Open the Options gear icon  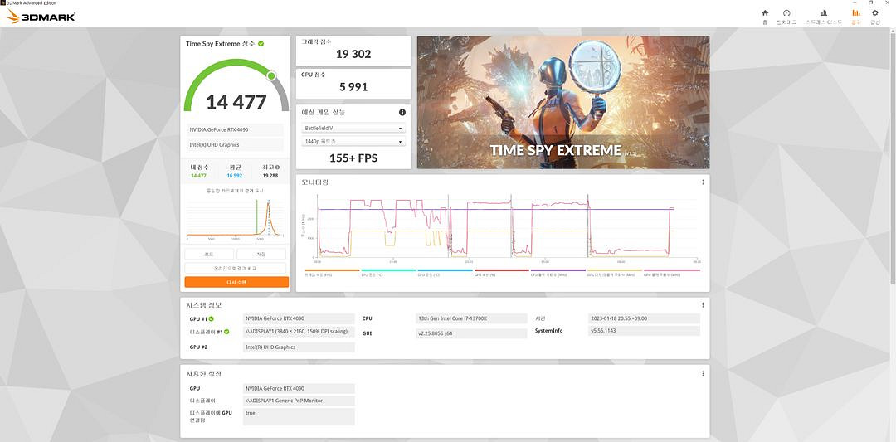click(x=874, y=16)
